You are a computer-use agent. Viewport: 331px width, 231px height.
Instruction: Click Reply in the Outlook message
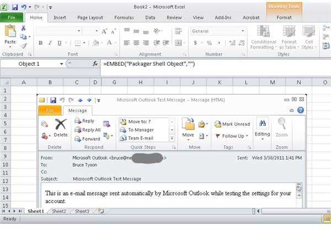pyautogui.click(x=84, y=121)
